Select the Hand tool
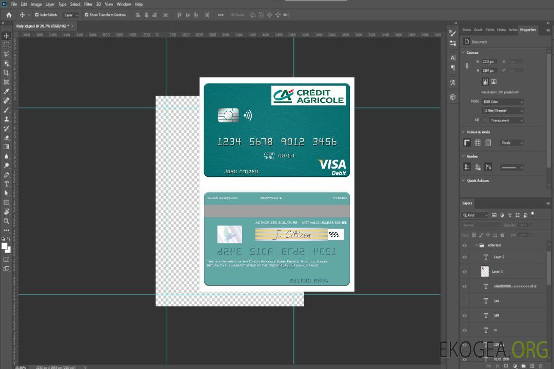The height and width of the screenshot is (369, 554). [6, 212]
